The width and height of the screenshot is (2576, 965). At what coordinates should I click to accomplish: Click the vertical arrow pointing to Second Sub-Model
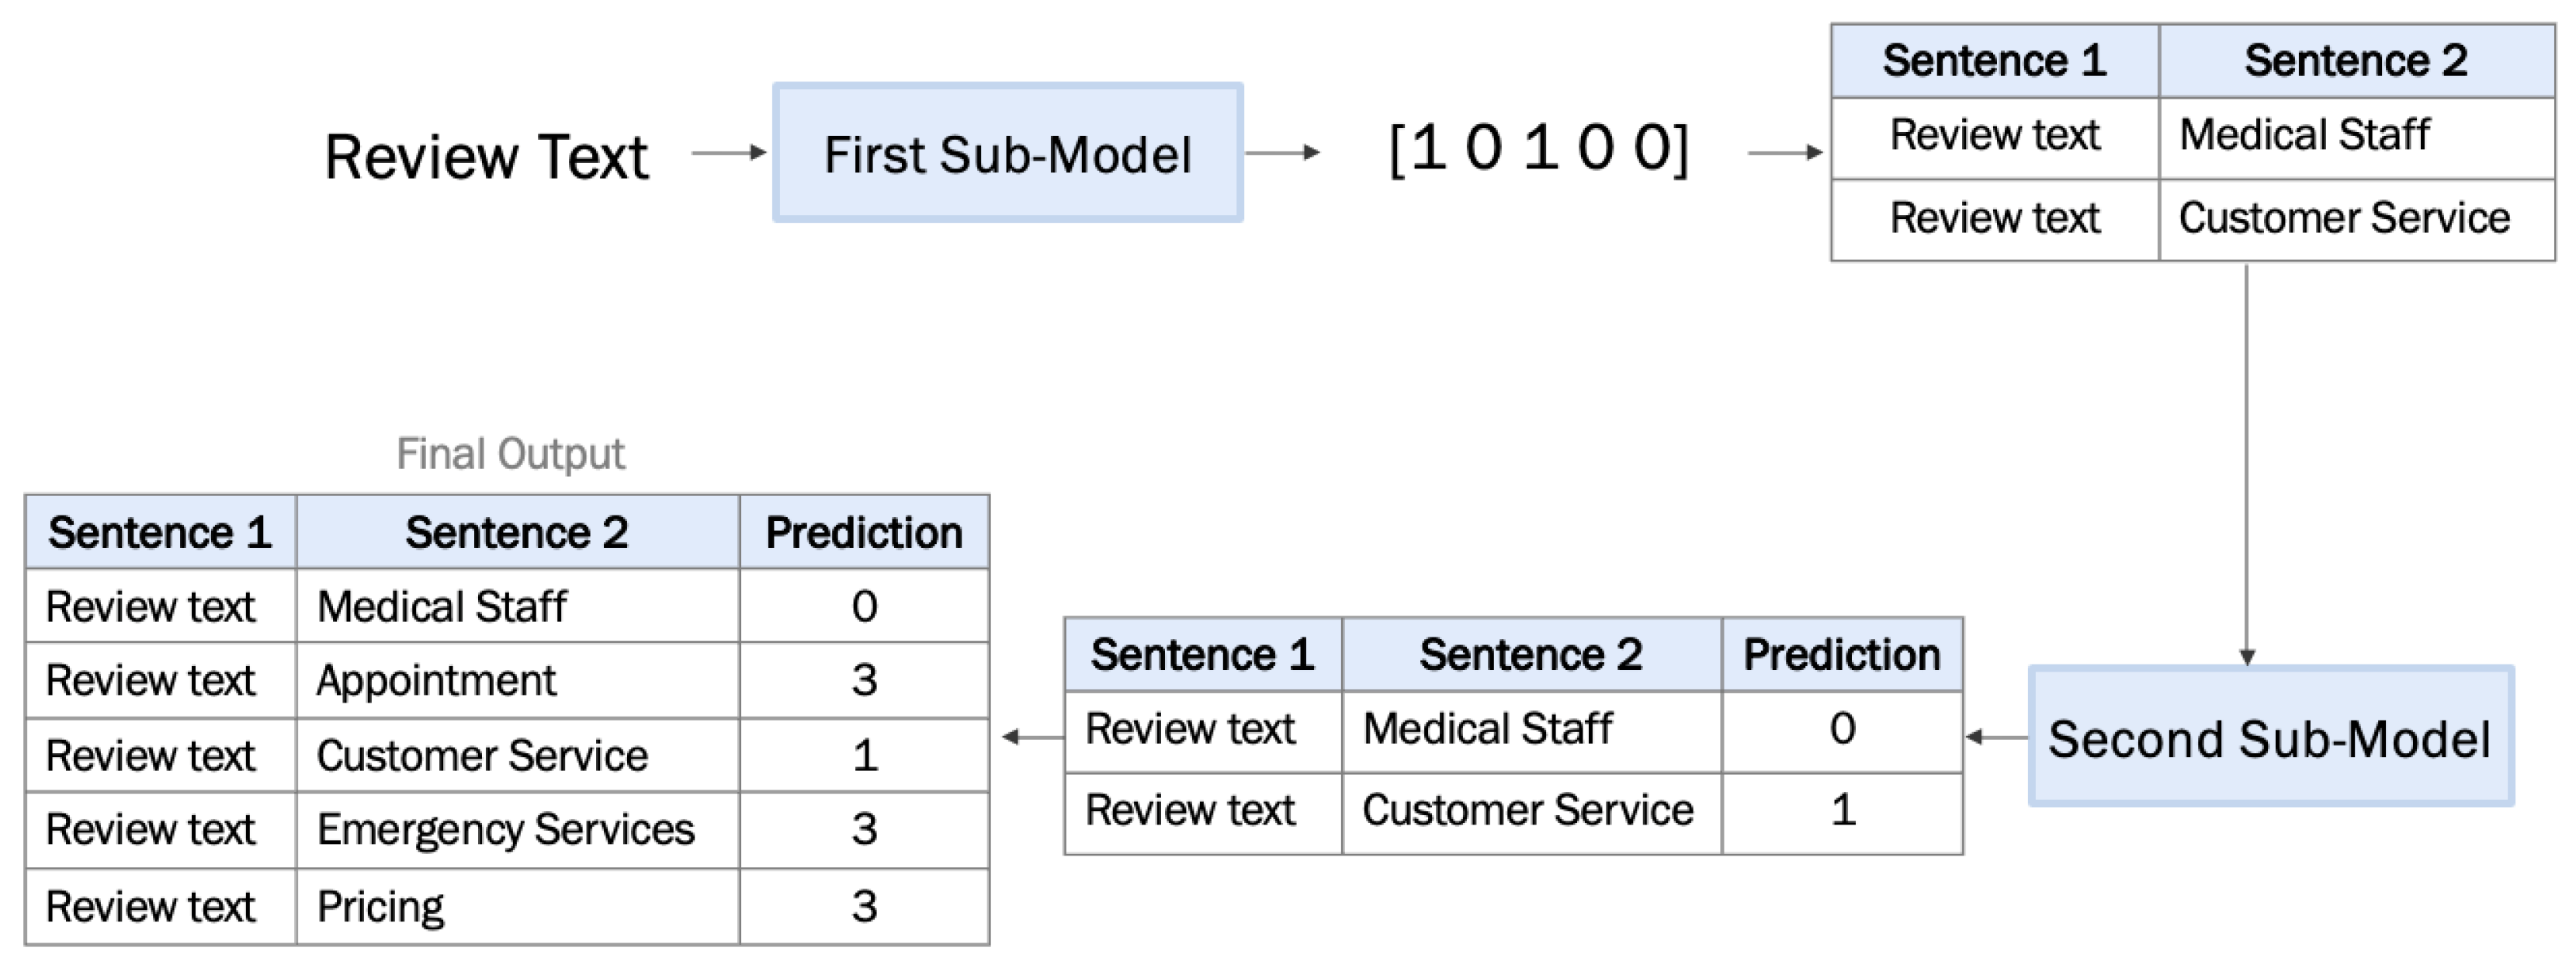[2246, 460]
